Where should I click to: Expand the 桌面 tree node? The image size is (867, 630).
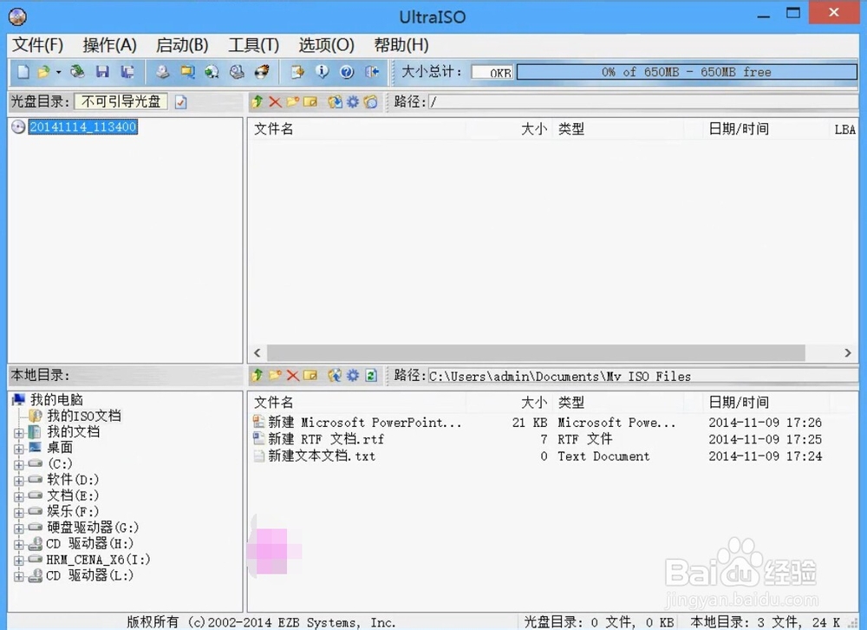pyautogui.click(x=19, y=449)
